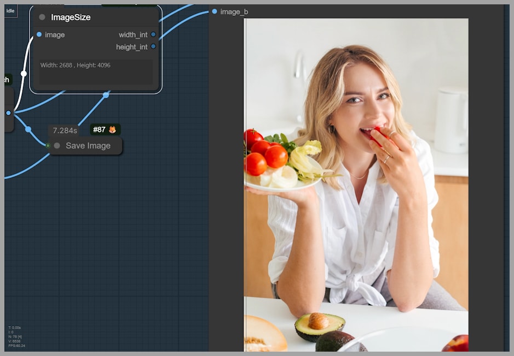Click the width_int output connector
The height and width of the screenshot is (356, 514).
click(153, 34)
